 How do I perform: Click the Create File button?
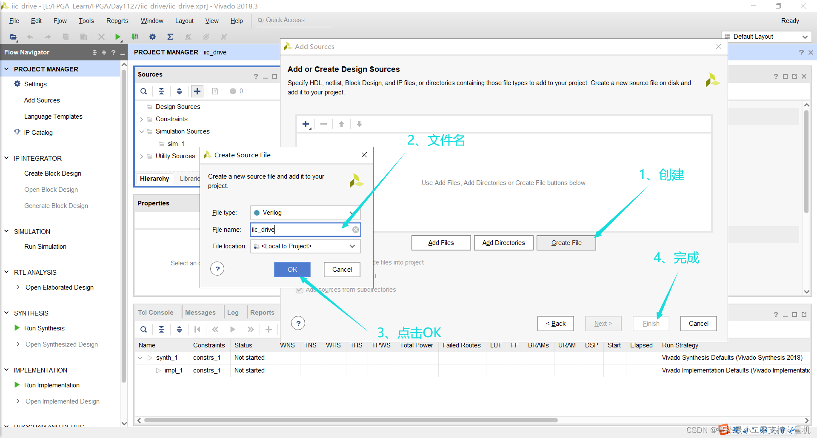tap(566, 243)
